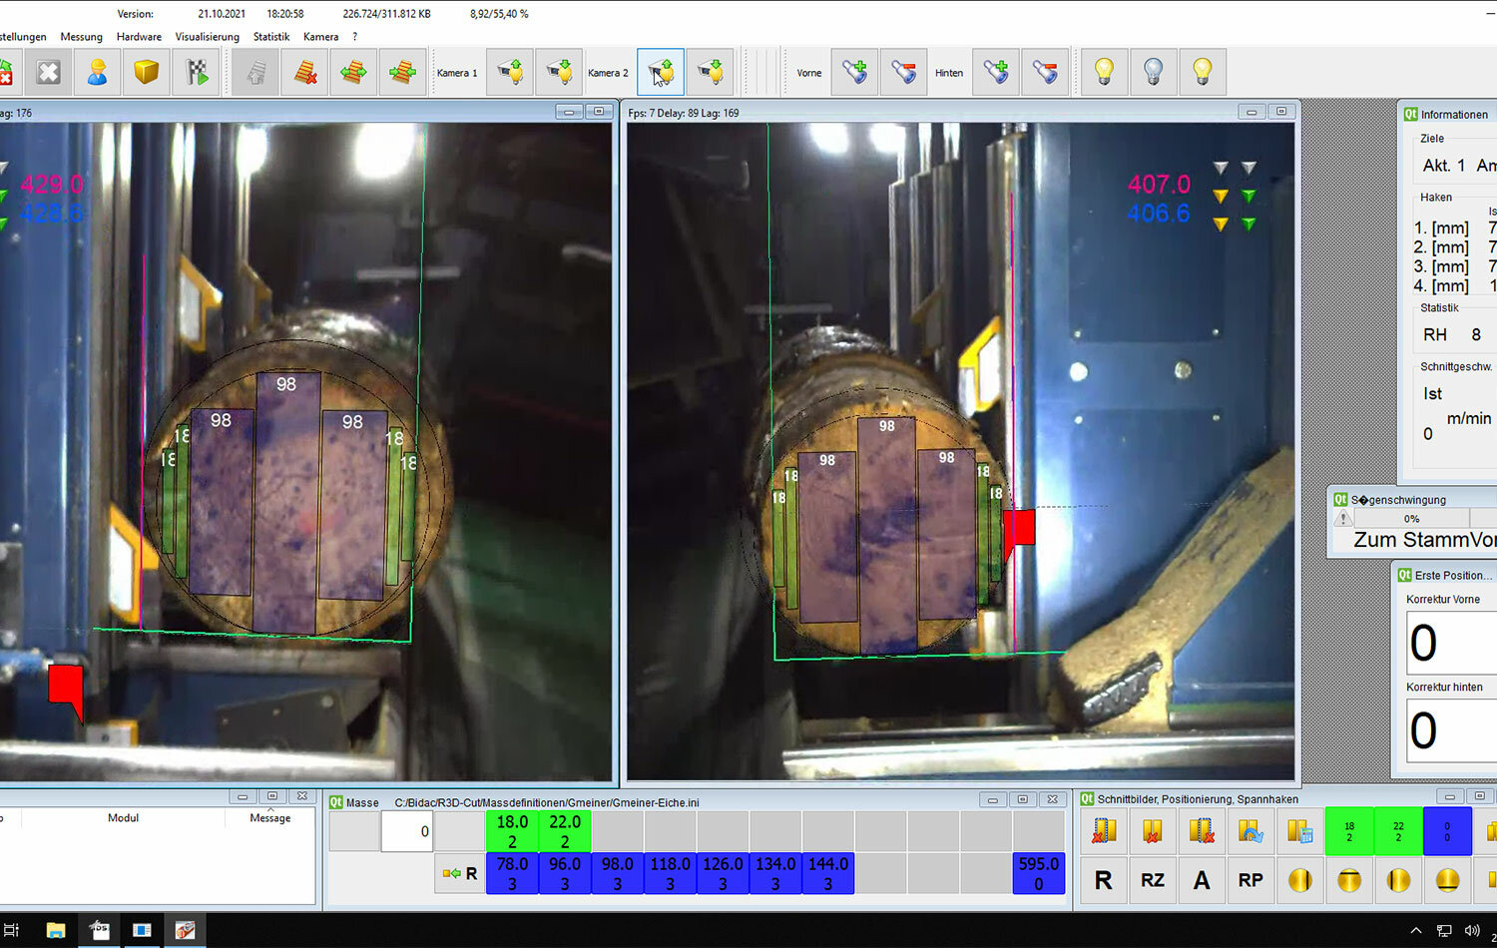Click blue 595.0 cell in Masse table
Image resolution: width=1497 pixels, height=948 pixels.
[x=1039, y=873]
